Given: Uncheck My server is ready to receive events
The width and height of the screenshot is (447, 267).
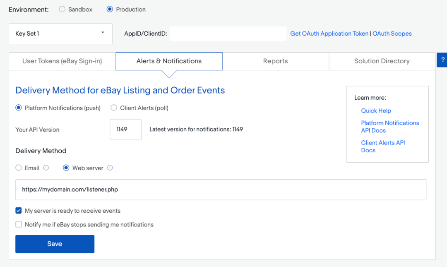Looking at the screenshot, I should point(19,211).
